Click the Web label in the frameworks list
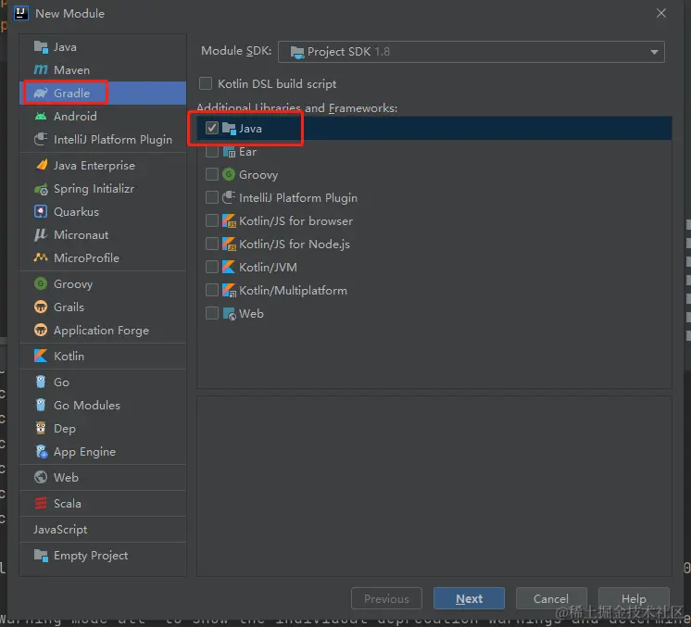This screenshot has width=691, height=627. tap(251, 314)
